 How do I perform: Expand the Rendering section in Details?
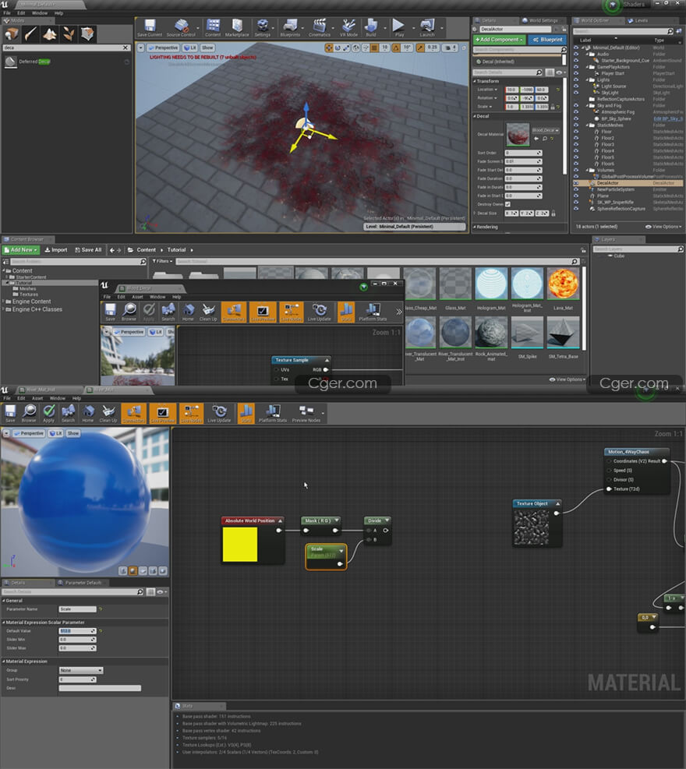pos(475,227)
